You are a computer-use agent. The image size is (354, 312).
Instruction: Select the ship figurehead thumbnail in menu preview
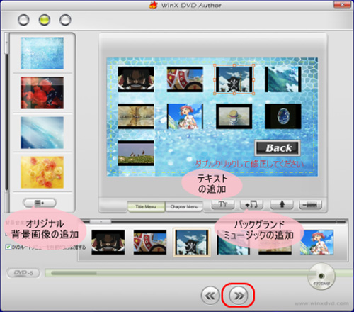tap(185, 79)
